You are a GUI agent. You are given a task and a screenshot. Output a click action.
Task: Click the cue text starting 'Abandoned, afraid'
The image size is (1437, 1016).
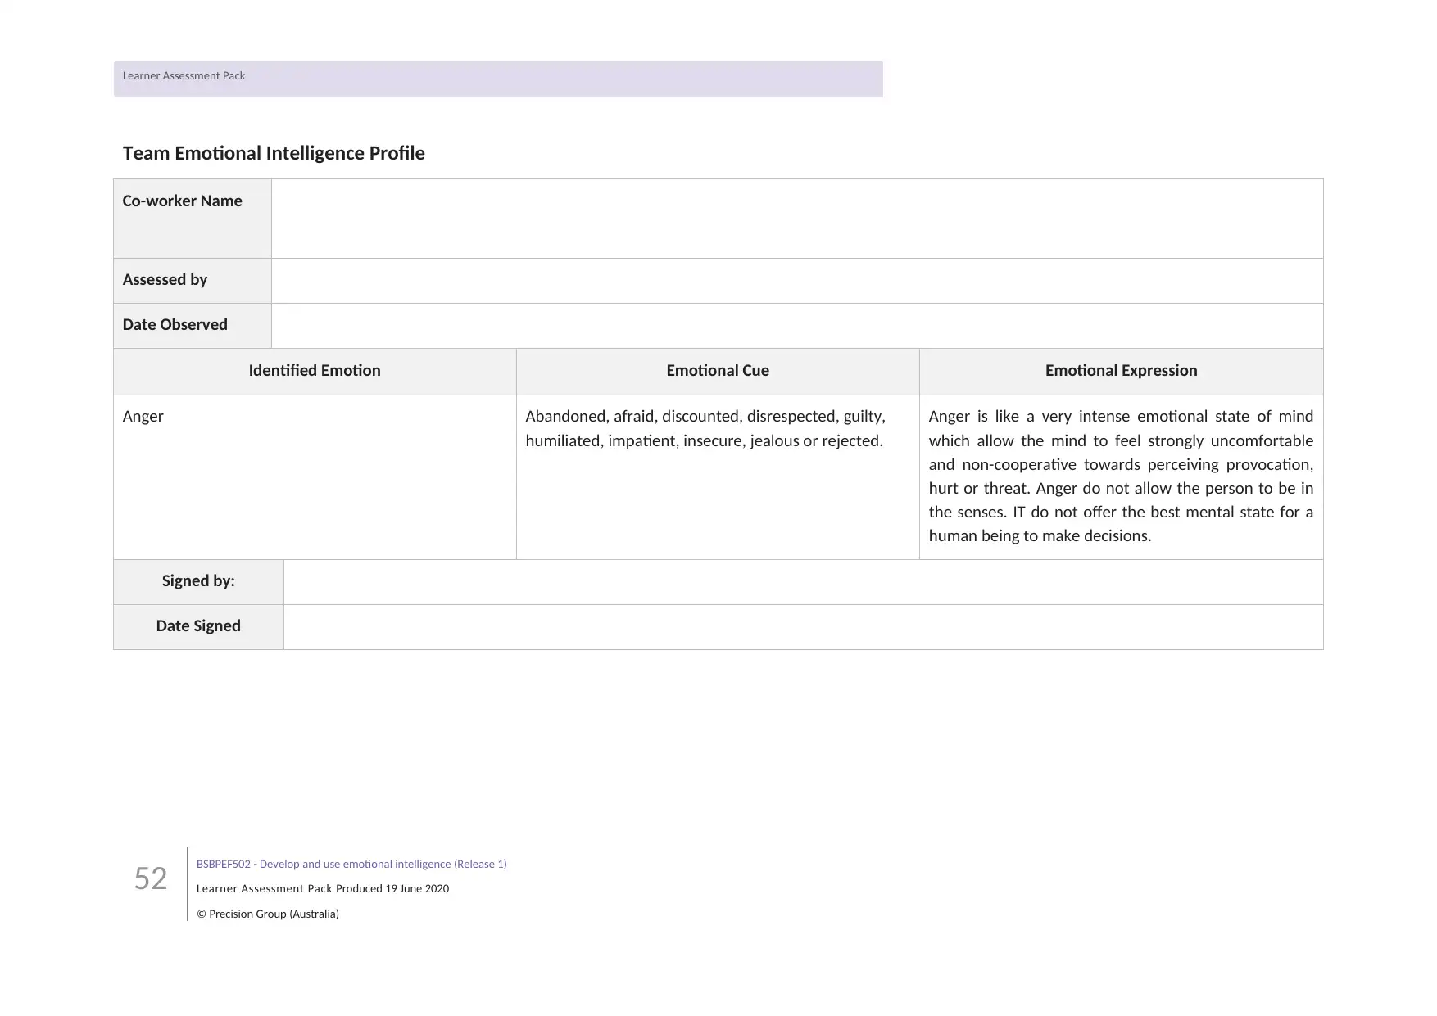coord(705,428)
